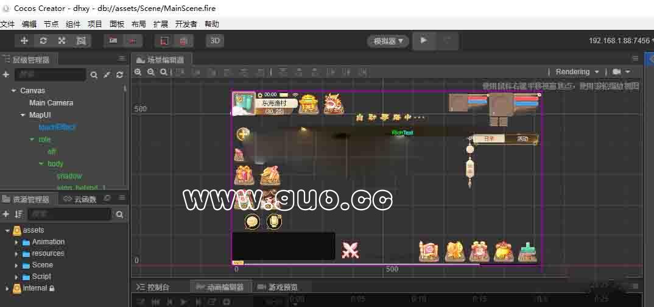Select the Rect transform tool in toolbar
The width and height of the screenshot is (654, 307).
point(81,41)
